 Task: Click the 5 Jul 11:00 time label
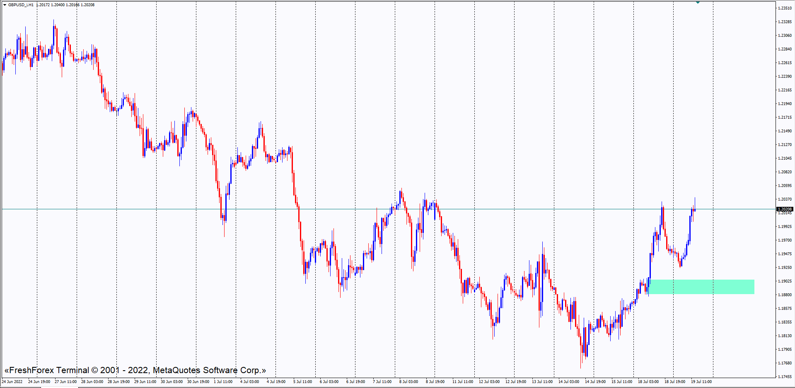[x=302, y=382]
